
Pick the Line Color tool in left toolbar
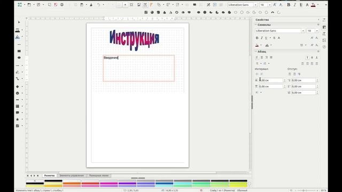18,30
